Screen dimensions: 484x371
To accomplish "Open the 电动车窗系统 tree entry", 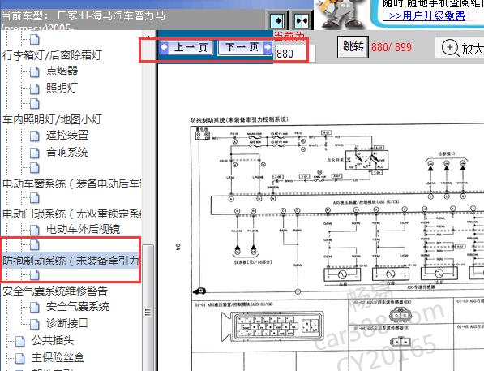I will (x=71, y=183).
